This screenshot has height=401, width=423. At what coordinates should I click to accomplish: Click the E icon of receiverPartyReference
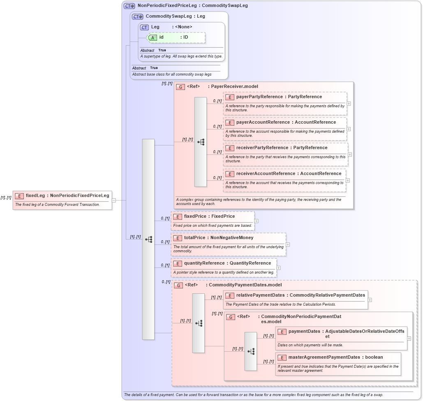click(229, 148)
